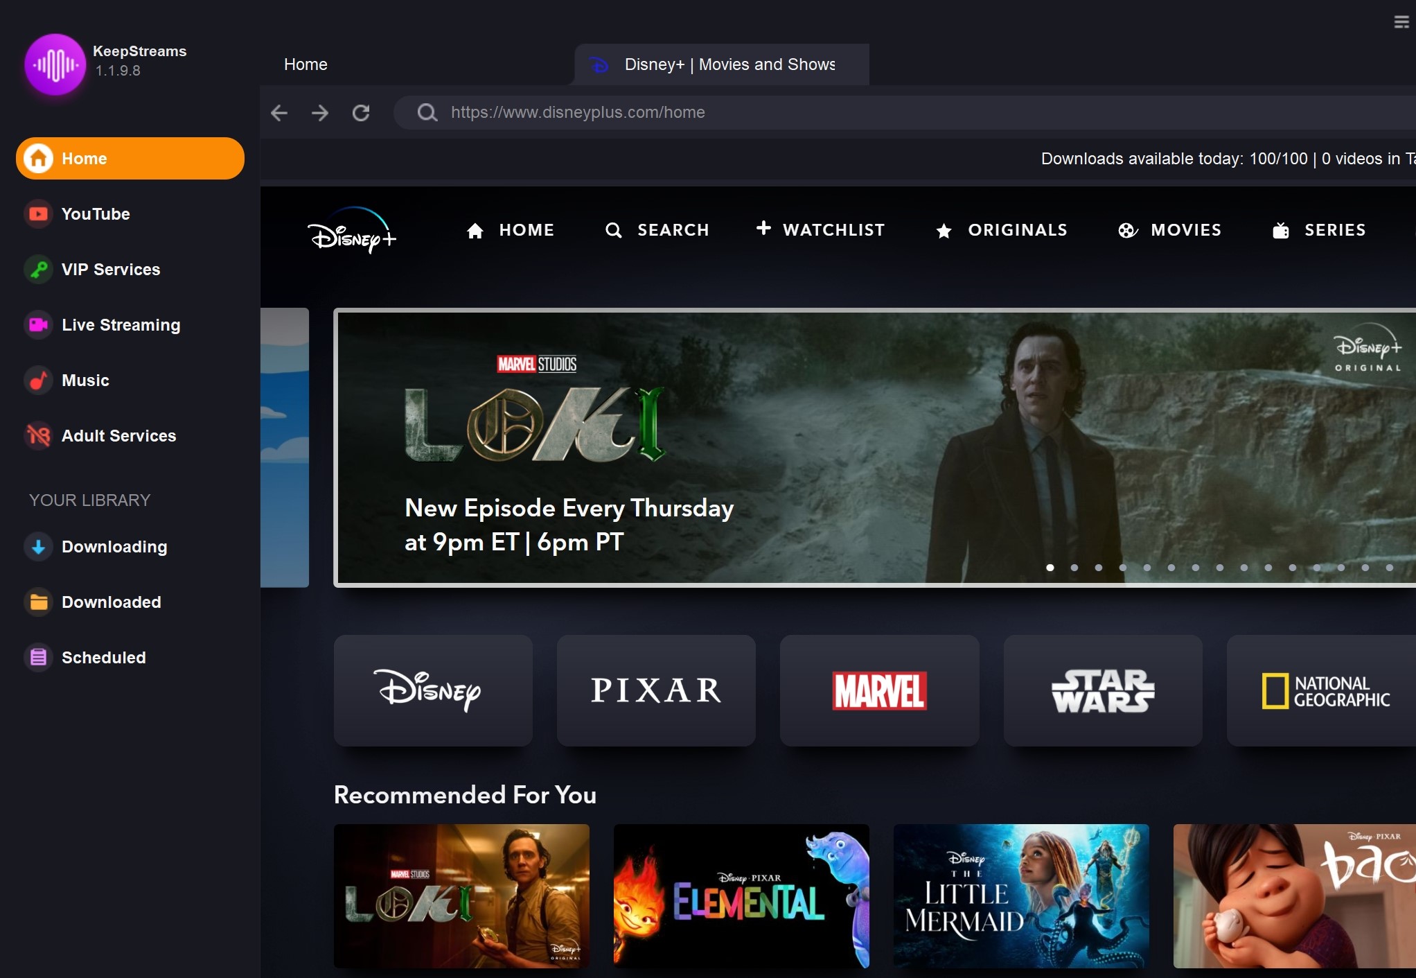Click the Downloading arrow icon
1416x978 pixels.
(x=37, y=546)
